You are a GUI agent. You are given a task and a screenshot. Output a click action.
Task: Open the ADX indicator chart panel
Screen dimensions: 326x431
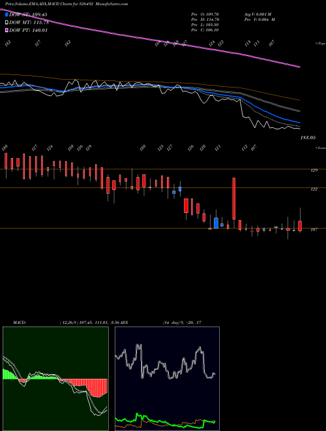(x=167, y=379)
